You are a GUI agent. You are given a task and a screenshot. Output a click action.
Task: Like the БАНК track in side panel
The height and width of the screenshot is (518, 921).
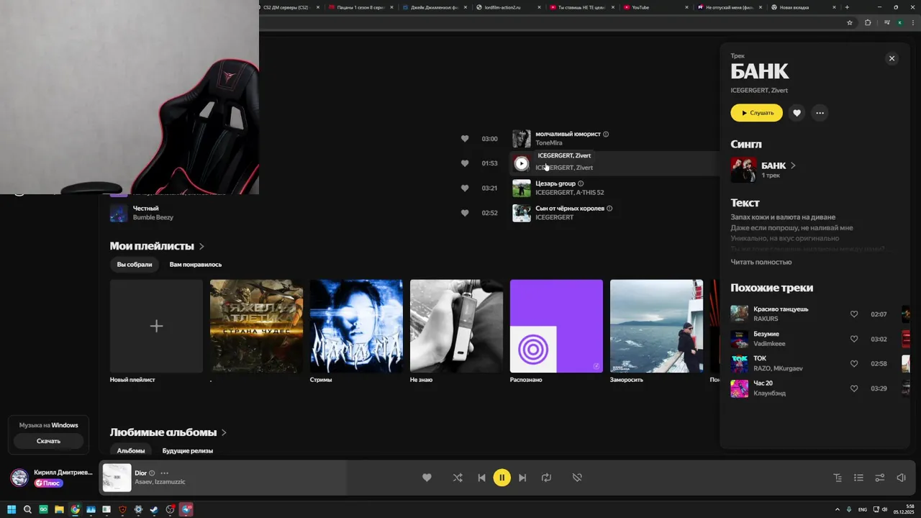(x=797, y=113)
